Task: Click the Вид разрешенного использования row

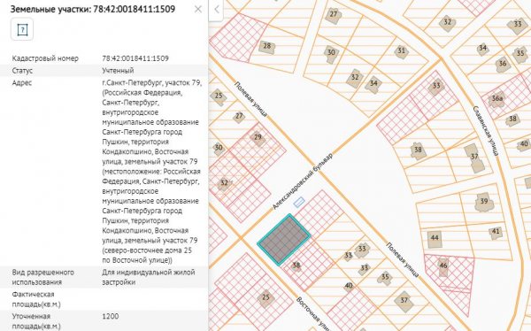Action: tap(104, 277)
